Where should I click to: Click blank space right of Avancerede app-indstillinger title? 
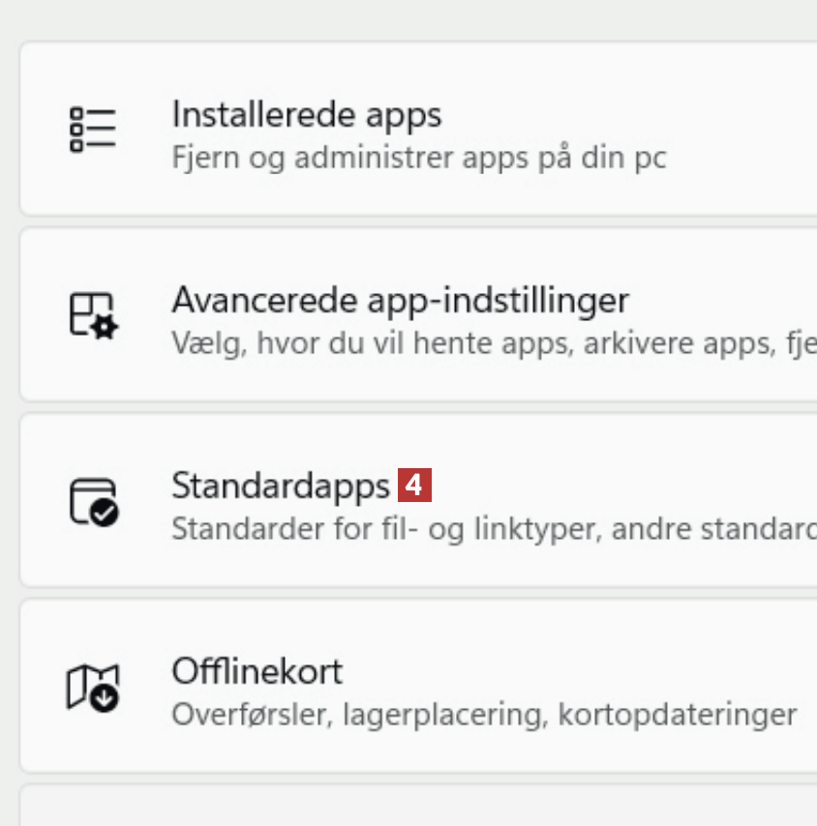726,300
